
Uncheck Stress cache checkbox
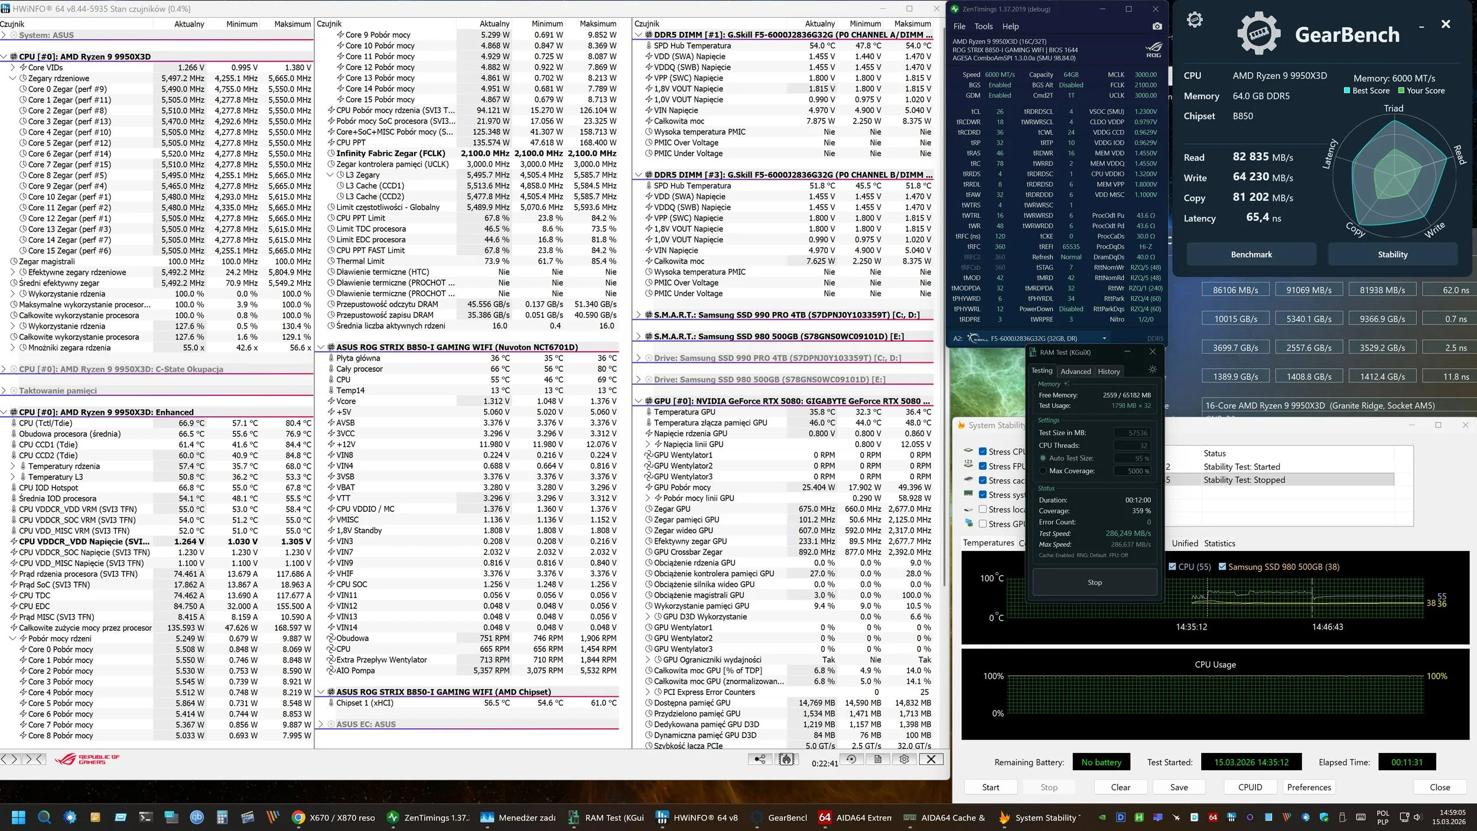(983, 481)
